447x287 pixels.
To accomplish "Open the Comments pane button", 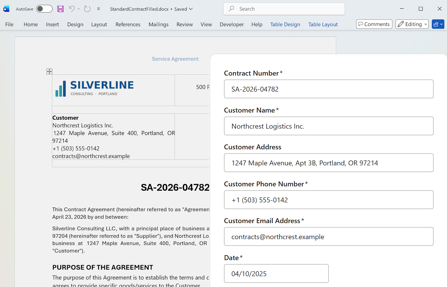I will (374, 24).
